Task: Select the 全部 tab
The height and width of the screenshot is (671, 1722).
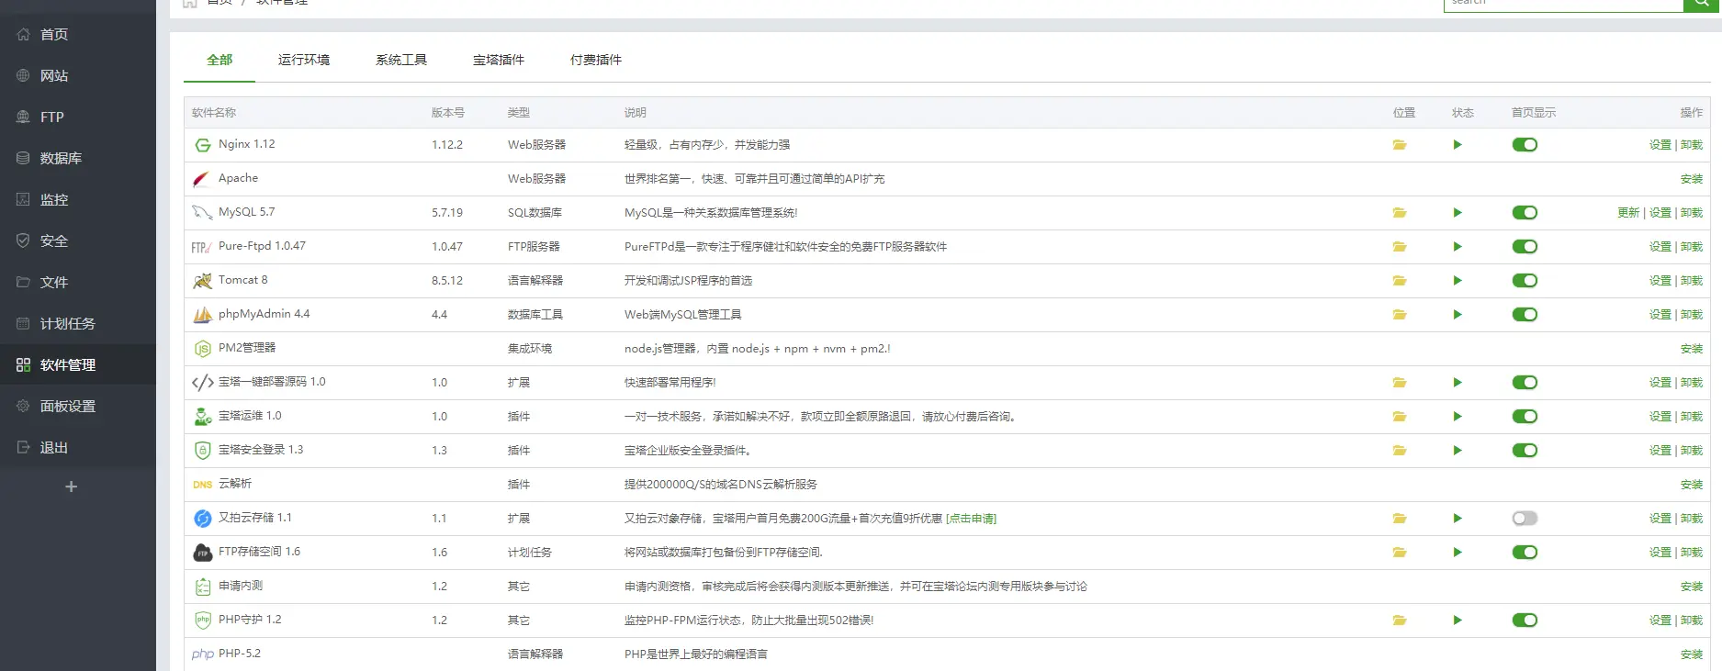Action: [219, 60]
